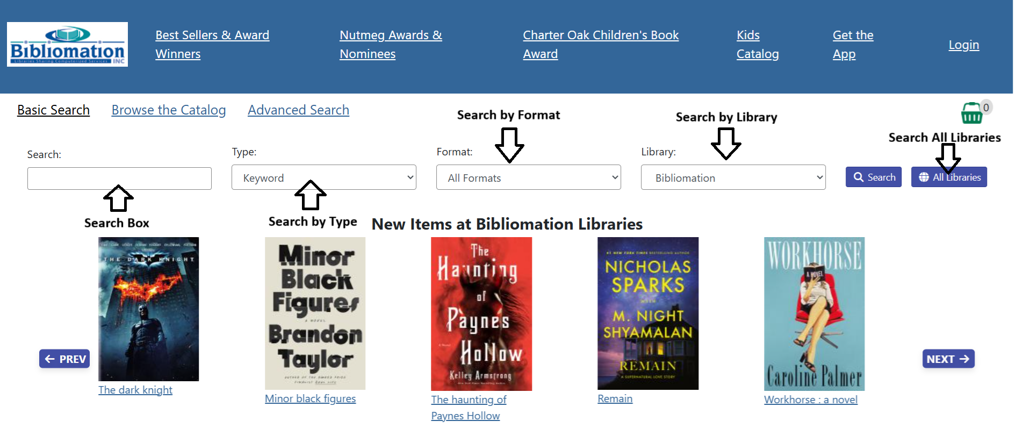1016x428 pixels.
Task: Open The Dark Knight cover image
Action: [x=148, y=309]
